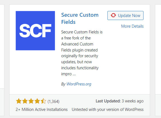
Task: Click the 2+ Million Active Installations text
Action: tap(42, 110)
